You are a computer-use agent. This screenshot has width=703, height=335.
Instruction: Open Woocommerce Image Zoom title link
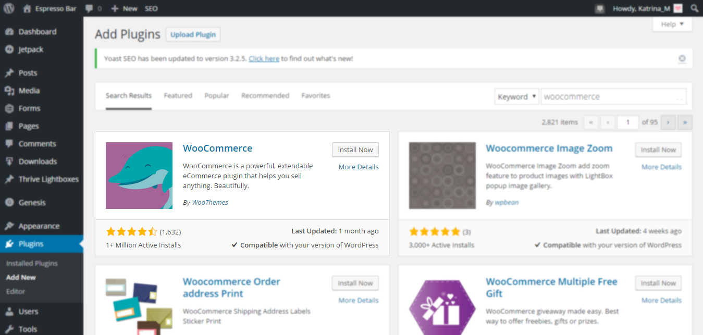coord(549,148)
